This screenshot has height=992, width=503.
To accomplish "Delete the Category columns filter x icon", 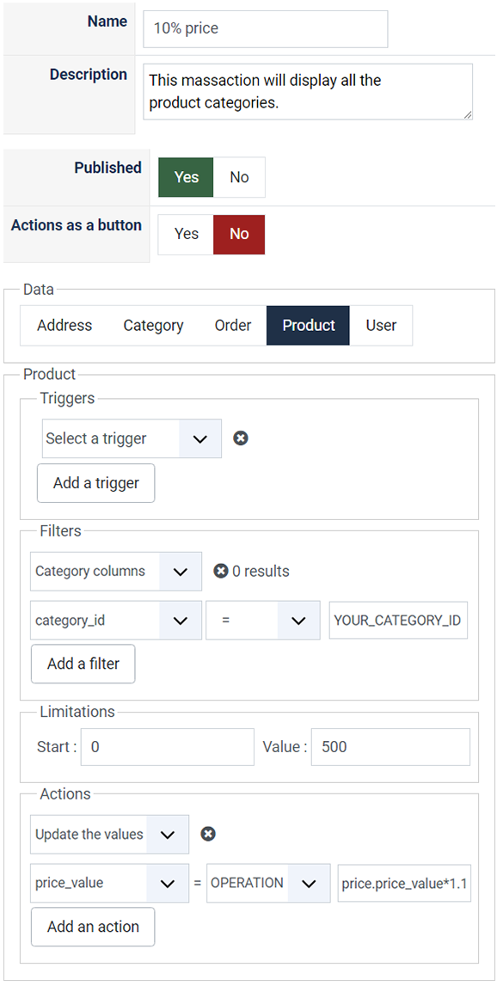I will click(x=220, y=572).
